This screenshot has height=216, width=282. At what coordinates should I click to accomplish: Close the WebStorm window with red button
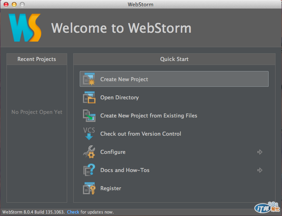tap(6, 4)
